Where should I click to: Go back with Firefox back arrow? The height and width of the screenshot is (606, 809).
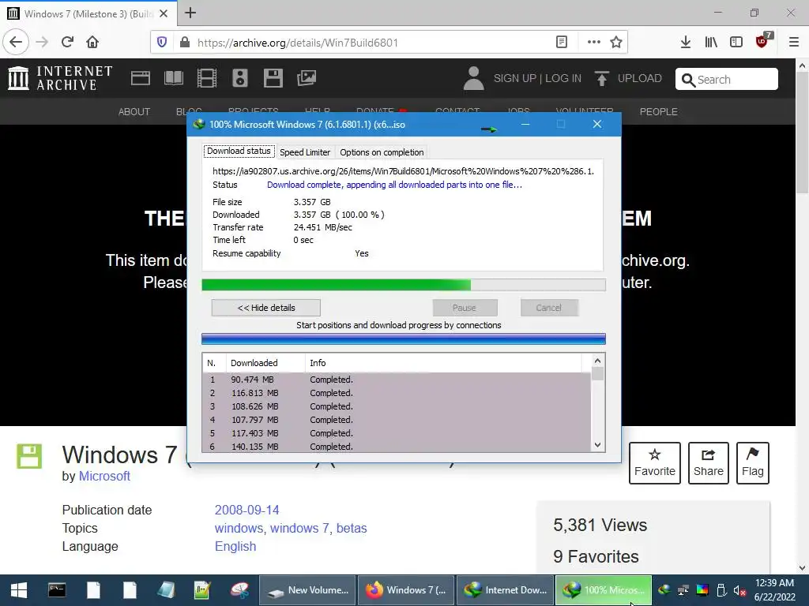point(16,42)
